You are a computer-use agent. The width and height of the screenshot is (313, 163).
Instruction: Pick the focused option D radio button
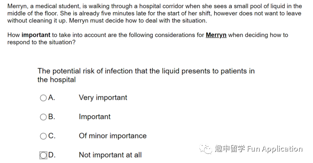43,155
